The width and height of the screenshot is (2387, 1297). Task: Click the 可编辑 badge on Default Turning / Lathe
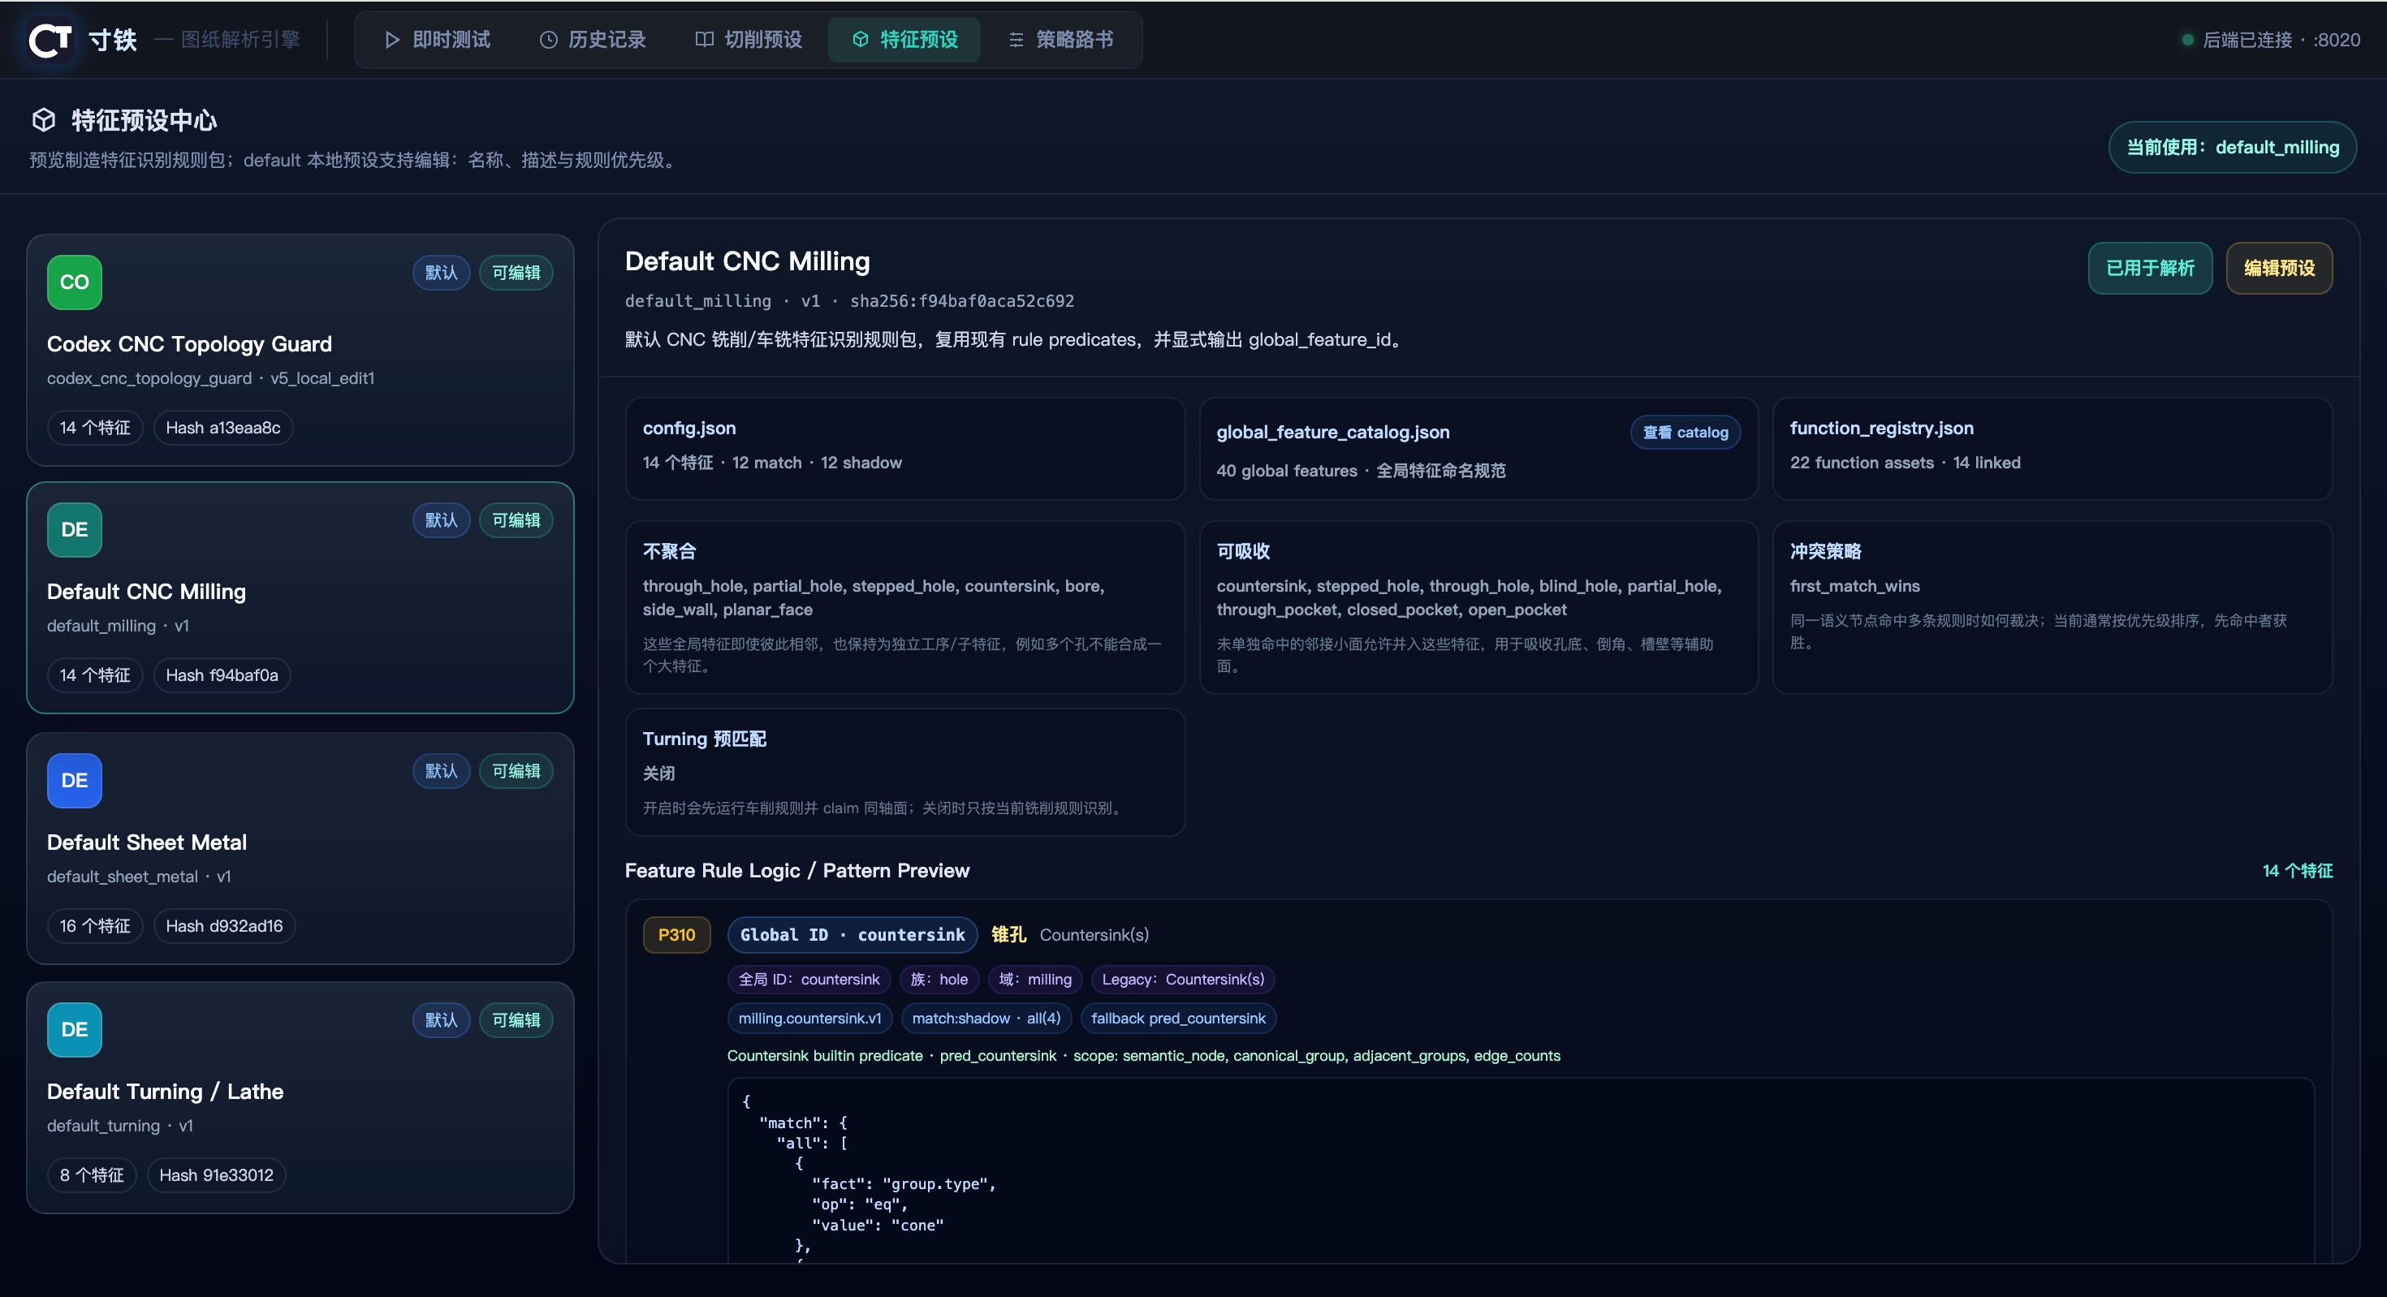pyautogui.click(x=516, y=1020)
